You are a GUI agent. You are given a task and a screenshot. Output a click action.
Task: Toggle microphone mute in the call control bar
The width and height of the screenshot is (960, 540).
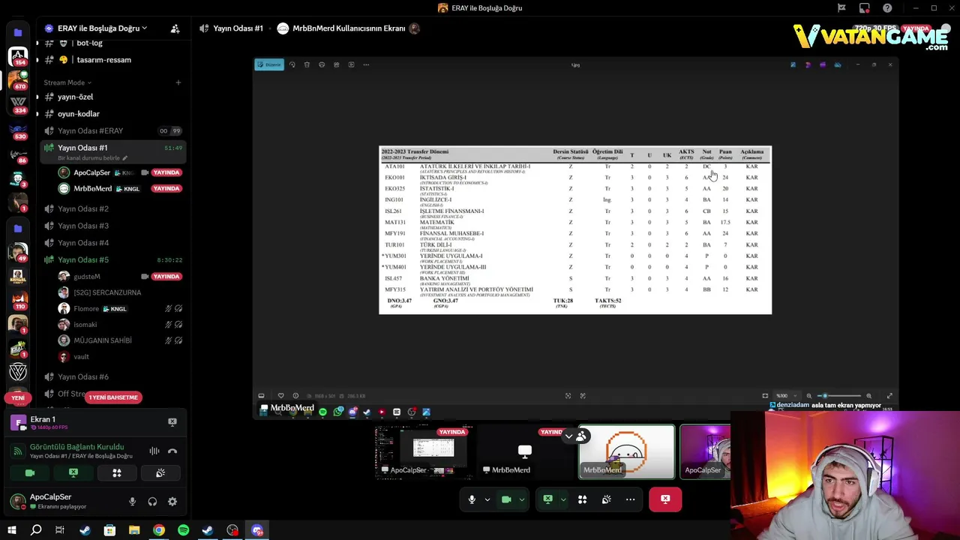tap(472, 499)
